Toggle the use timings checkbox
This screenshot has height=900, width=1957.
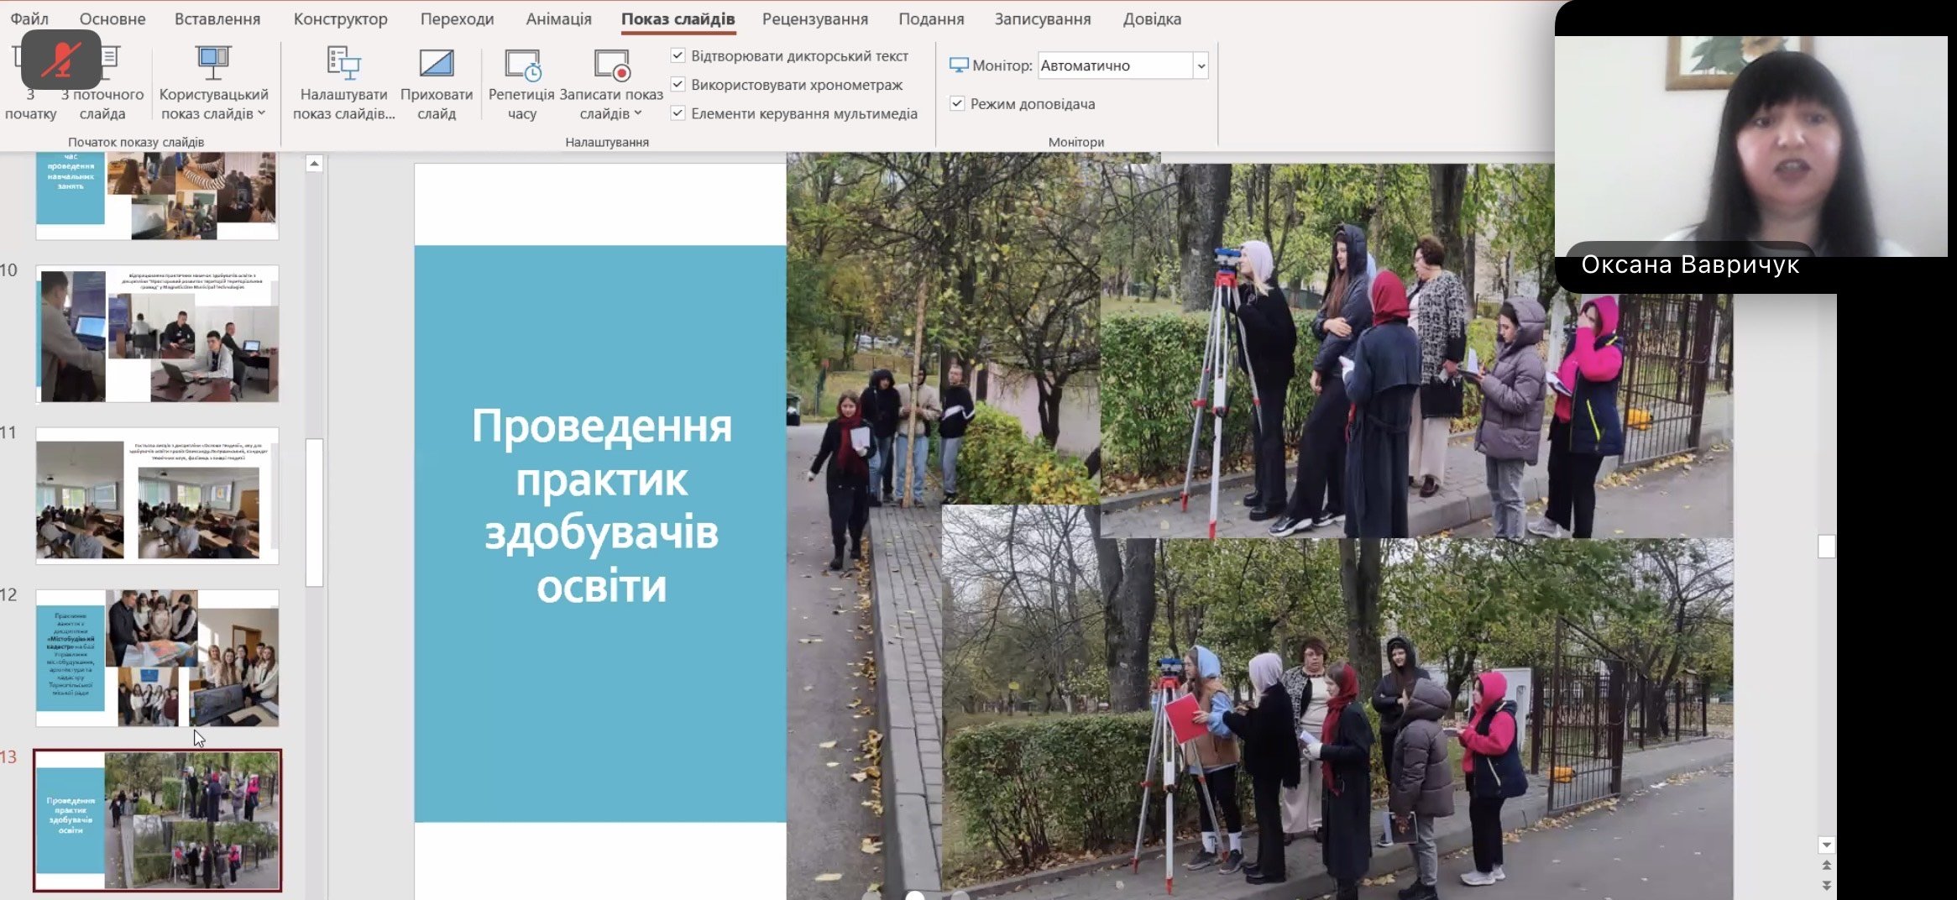(678, 85)
